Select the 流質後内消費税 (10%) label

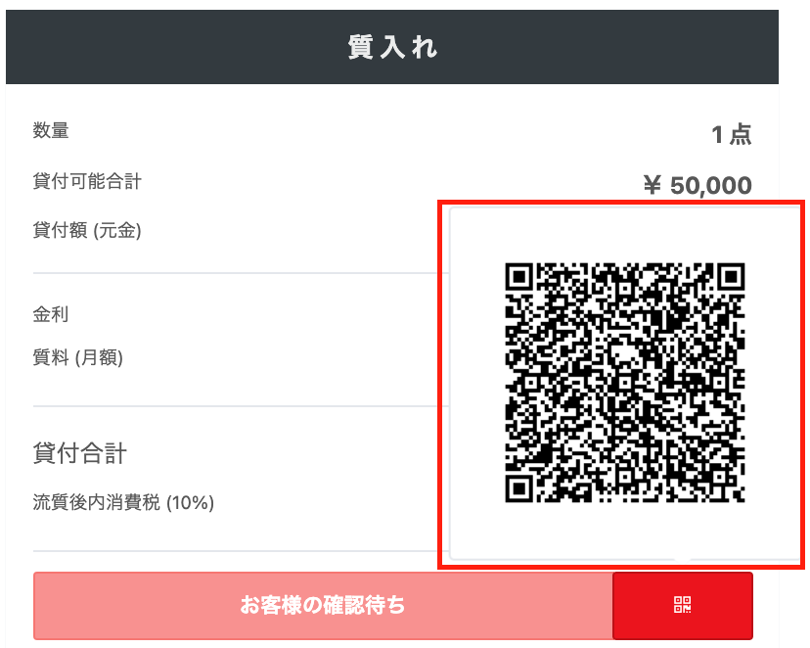pyautogui.click(x=123, y=502)
